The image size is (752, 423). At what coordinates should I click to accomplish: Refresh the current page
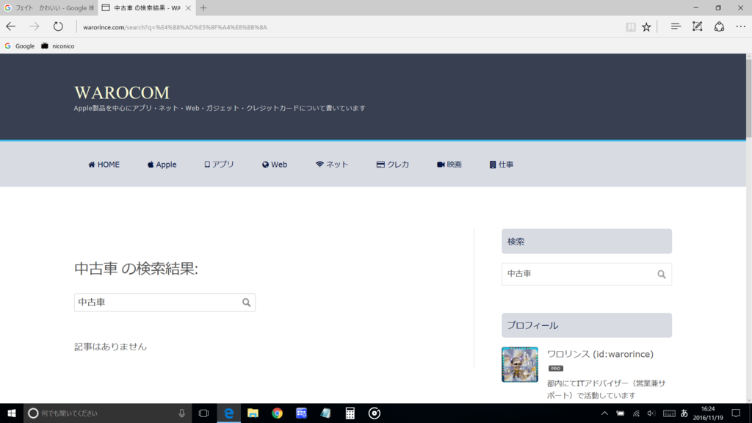[x=58, y=26]
